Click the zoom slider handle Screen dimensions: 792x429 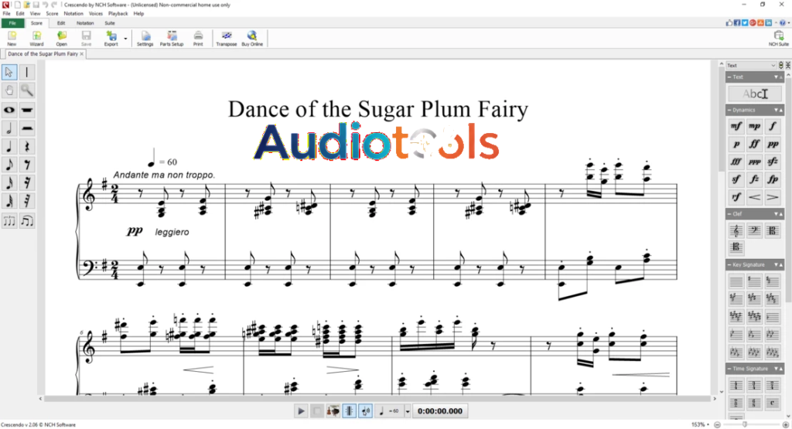coord(745,424)
